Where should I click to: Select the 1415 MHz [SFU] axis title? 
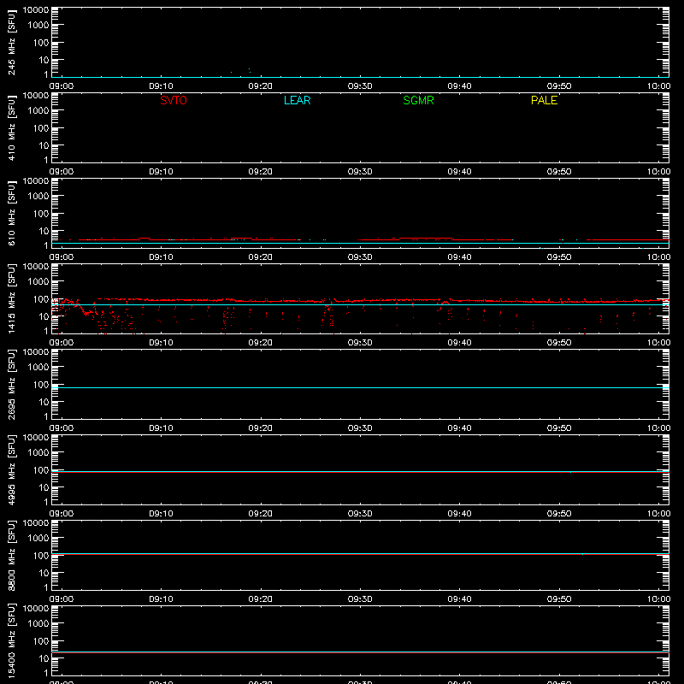coord(11,298)
